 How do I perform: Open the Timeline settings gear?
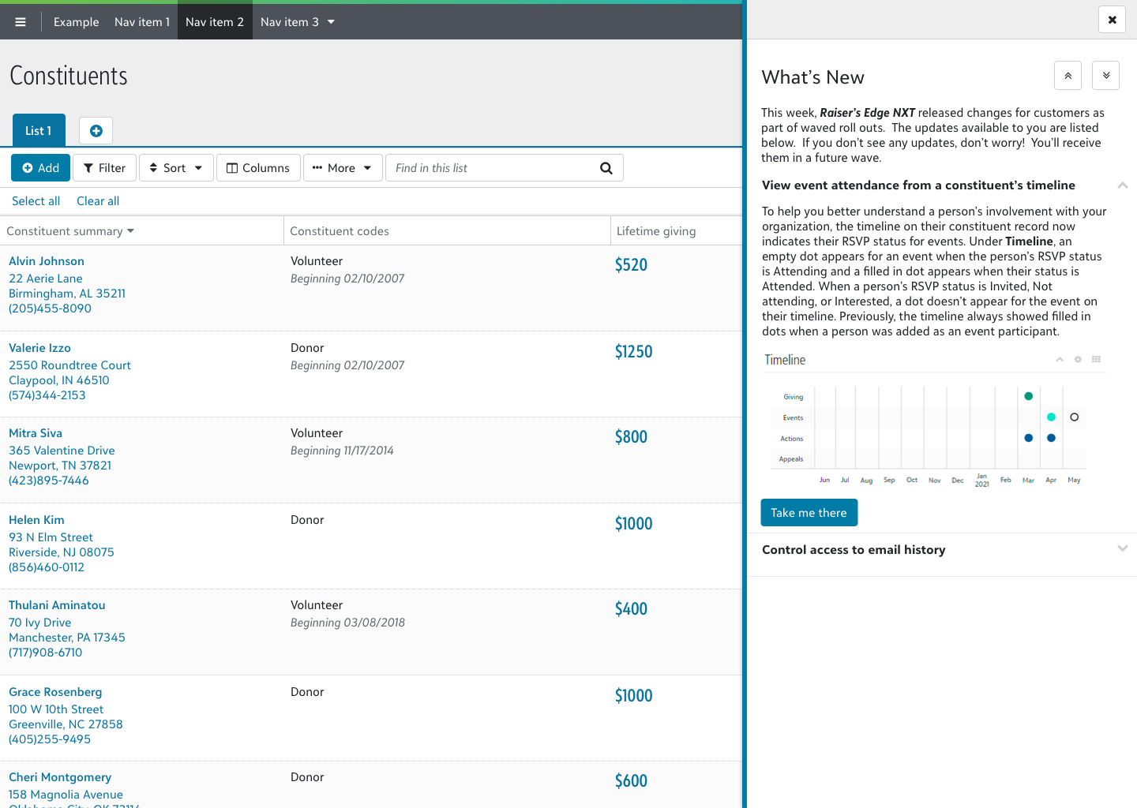(1078, 360)
